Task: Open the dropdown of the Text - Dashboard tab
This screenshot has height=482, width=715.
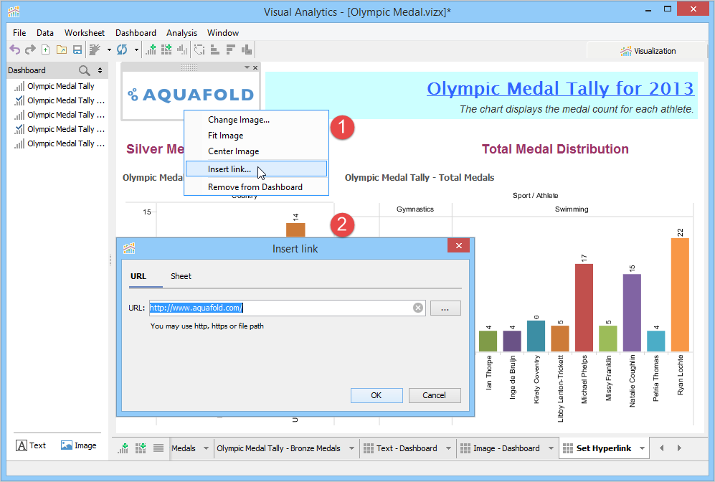Action: pos(448,448)
